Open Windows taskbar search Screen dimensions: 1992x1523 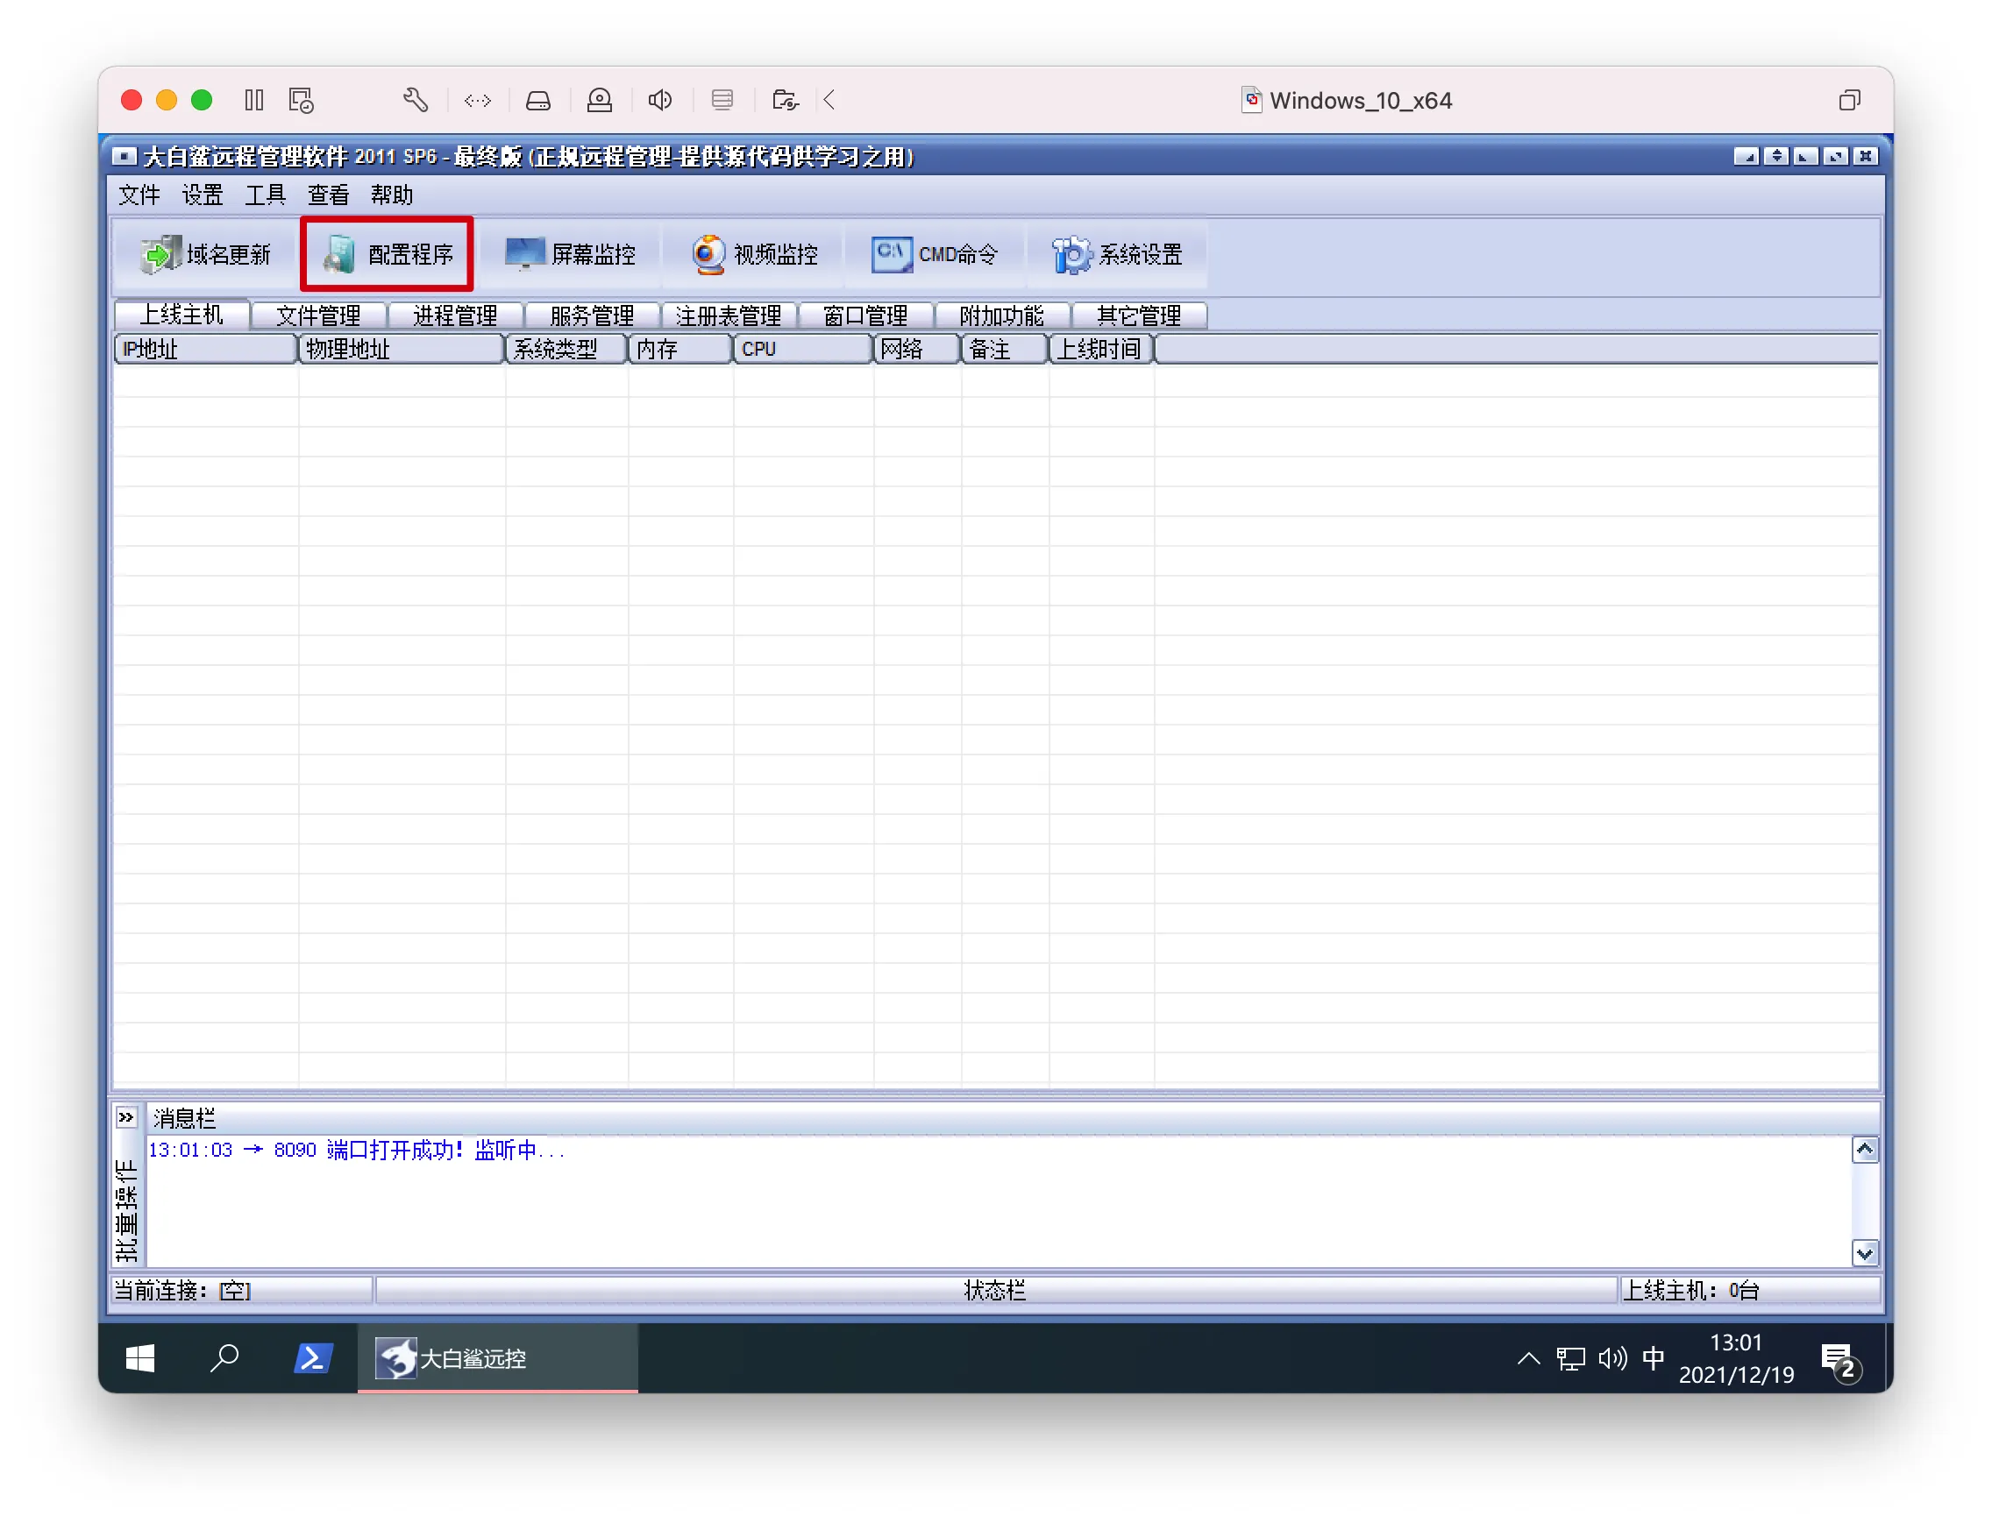tap(224, 1360)
